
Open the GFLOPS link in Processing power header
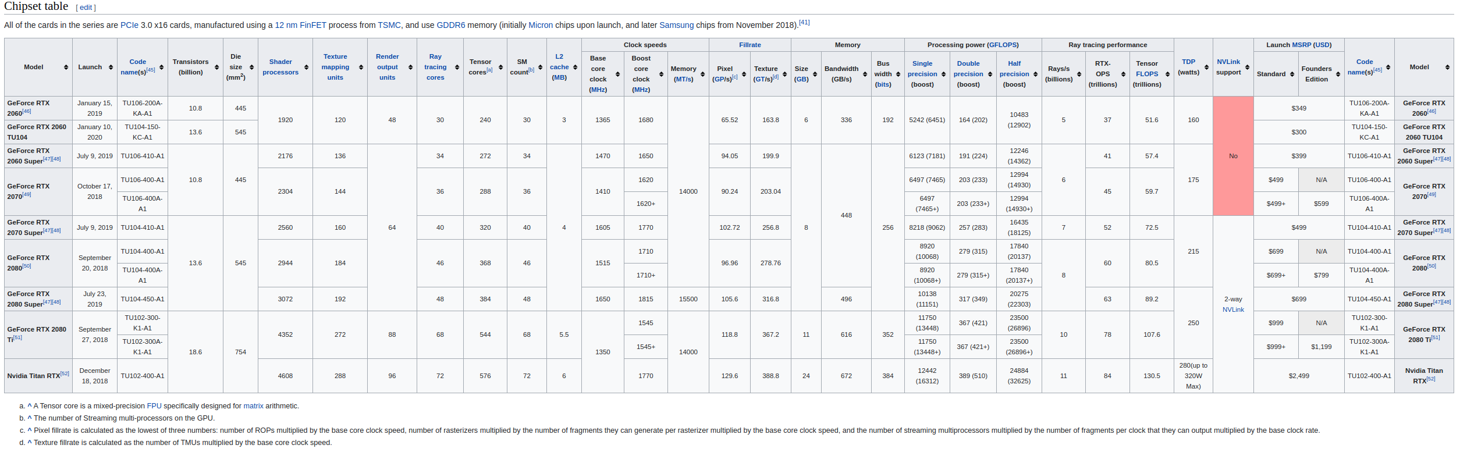(x=1003, y=45)
